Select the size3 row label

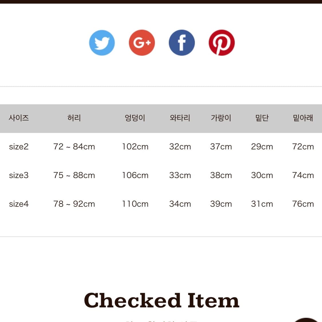point(19,175)
